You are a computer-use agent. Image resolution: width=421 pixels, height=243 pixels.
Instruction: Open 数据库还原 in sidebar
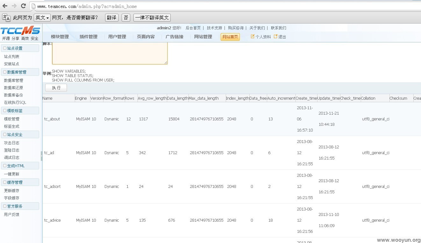point(14,88)
